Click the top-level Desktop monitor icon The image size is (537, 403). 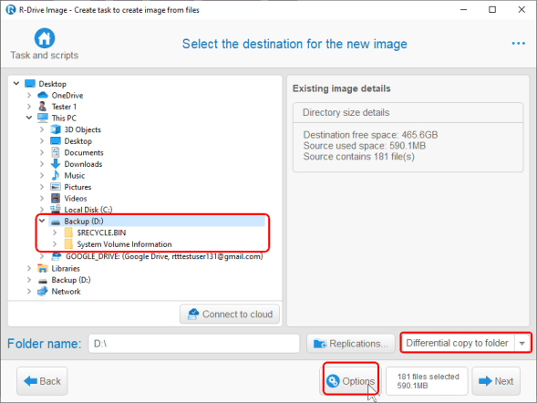30,84
